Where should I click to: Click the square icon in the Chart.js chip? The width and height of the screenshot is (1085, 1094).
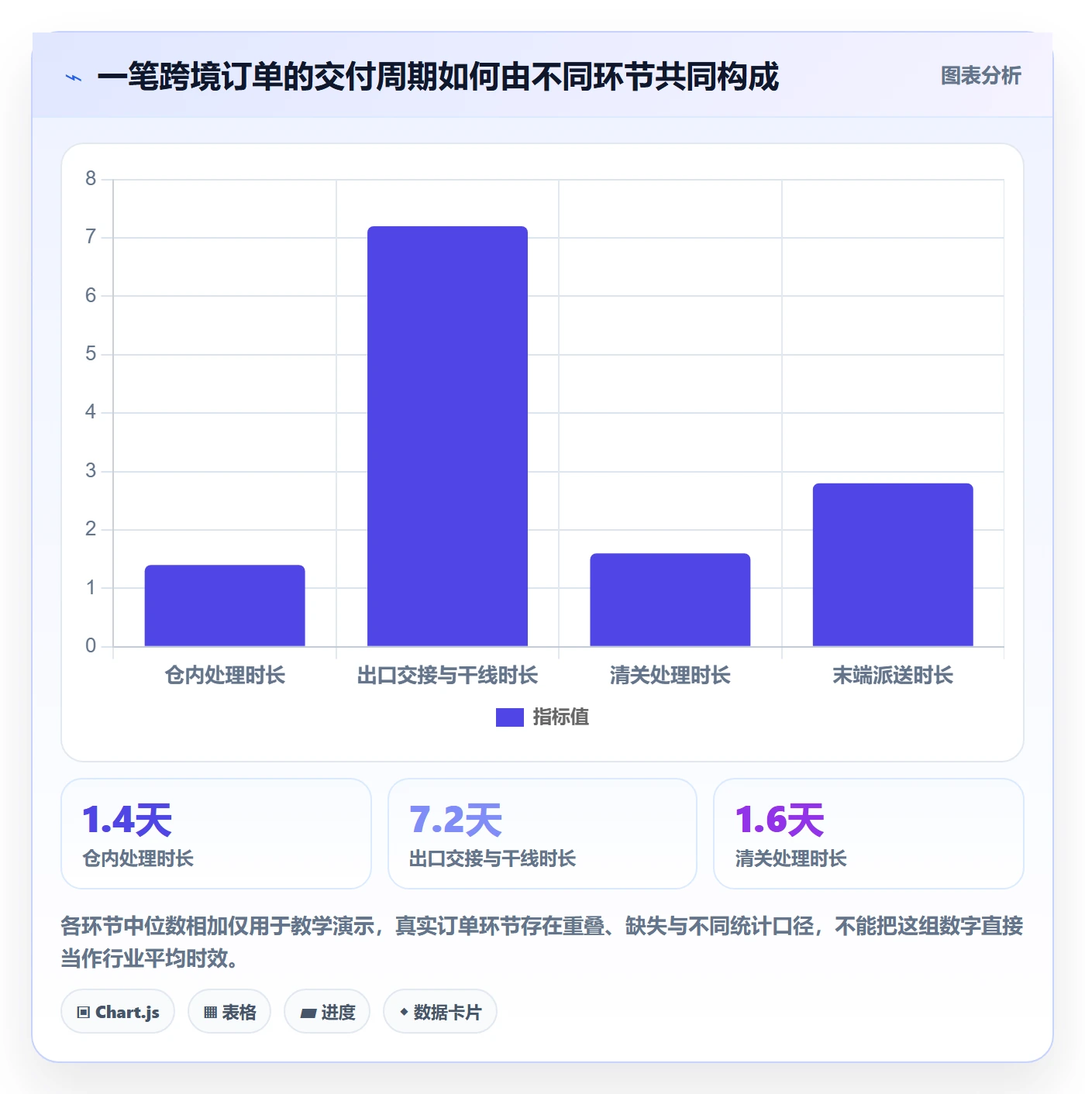(x=84, y=1013)
